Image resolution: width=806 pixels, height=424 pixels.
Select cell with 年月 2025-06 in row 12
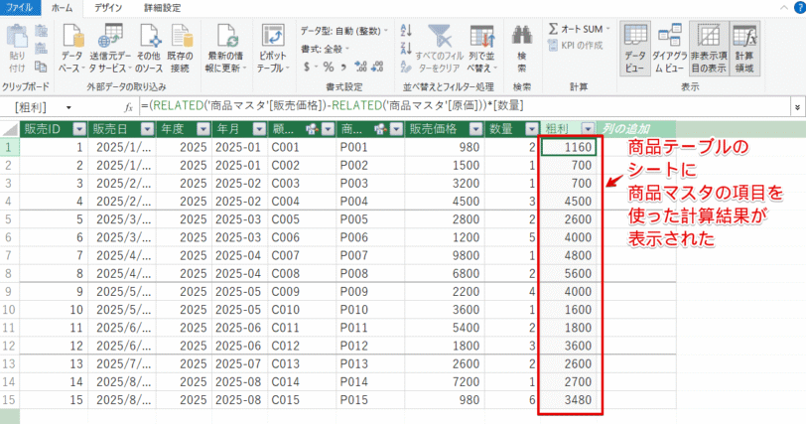click(239, 346)
